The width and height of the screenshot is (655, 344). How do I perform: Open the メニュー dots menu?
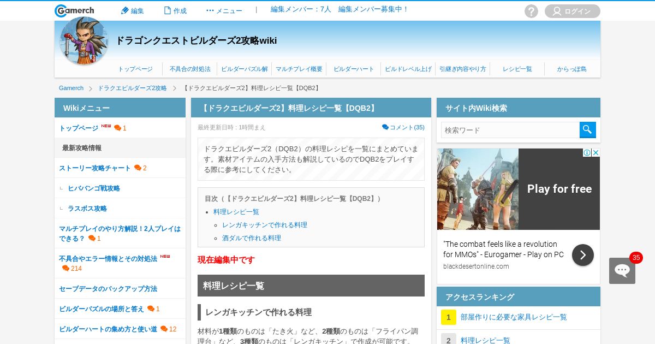[x=224, y=10]
